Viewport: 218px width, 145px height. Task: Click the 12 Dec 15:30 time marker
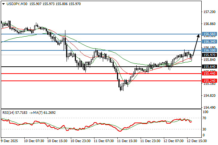click(x=196, y=140)
